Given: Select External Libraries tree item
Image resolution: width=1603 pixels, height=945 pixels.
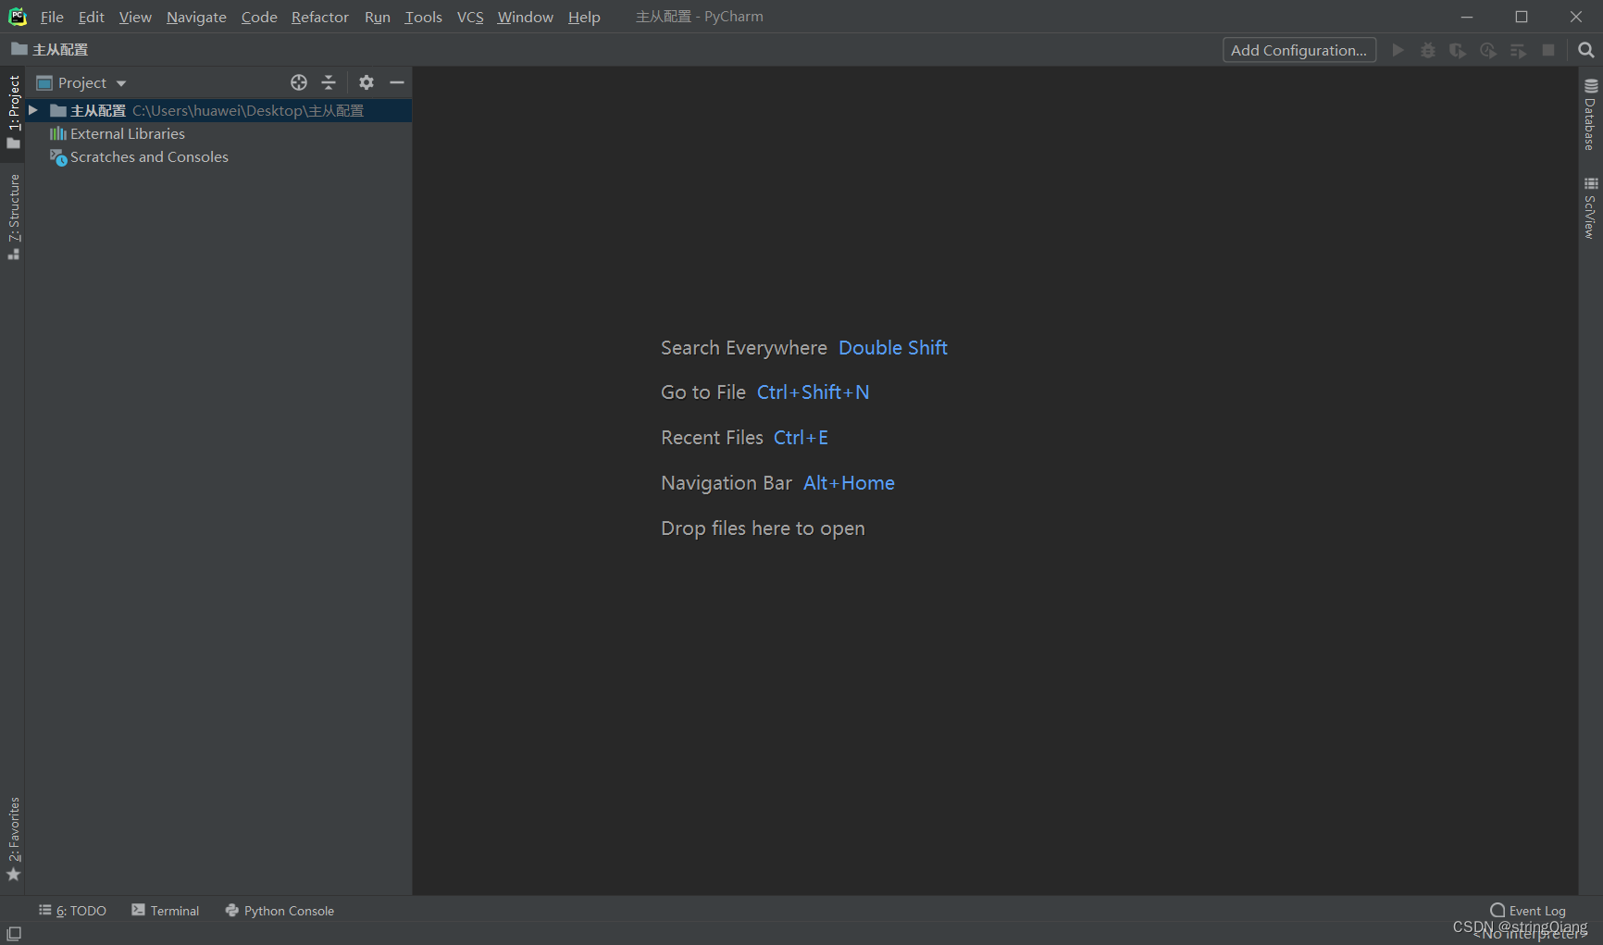Looking at the screenshot, I should [x=128, y=133].
